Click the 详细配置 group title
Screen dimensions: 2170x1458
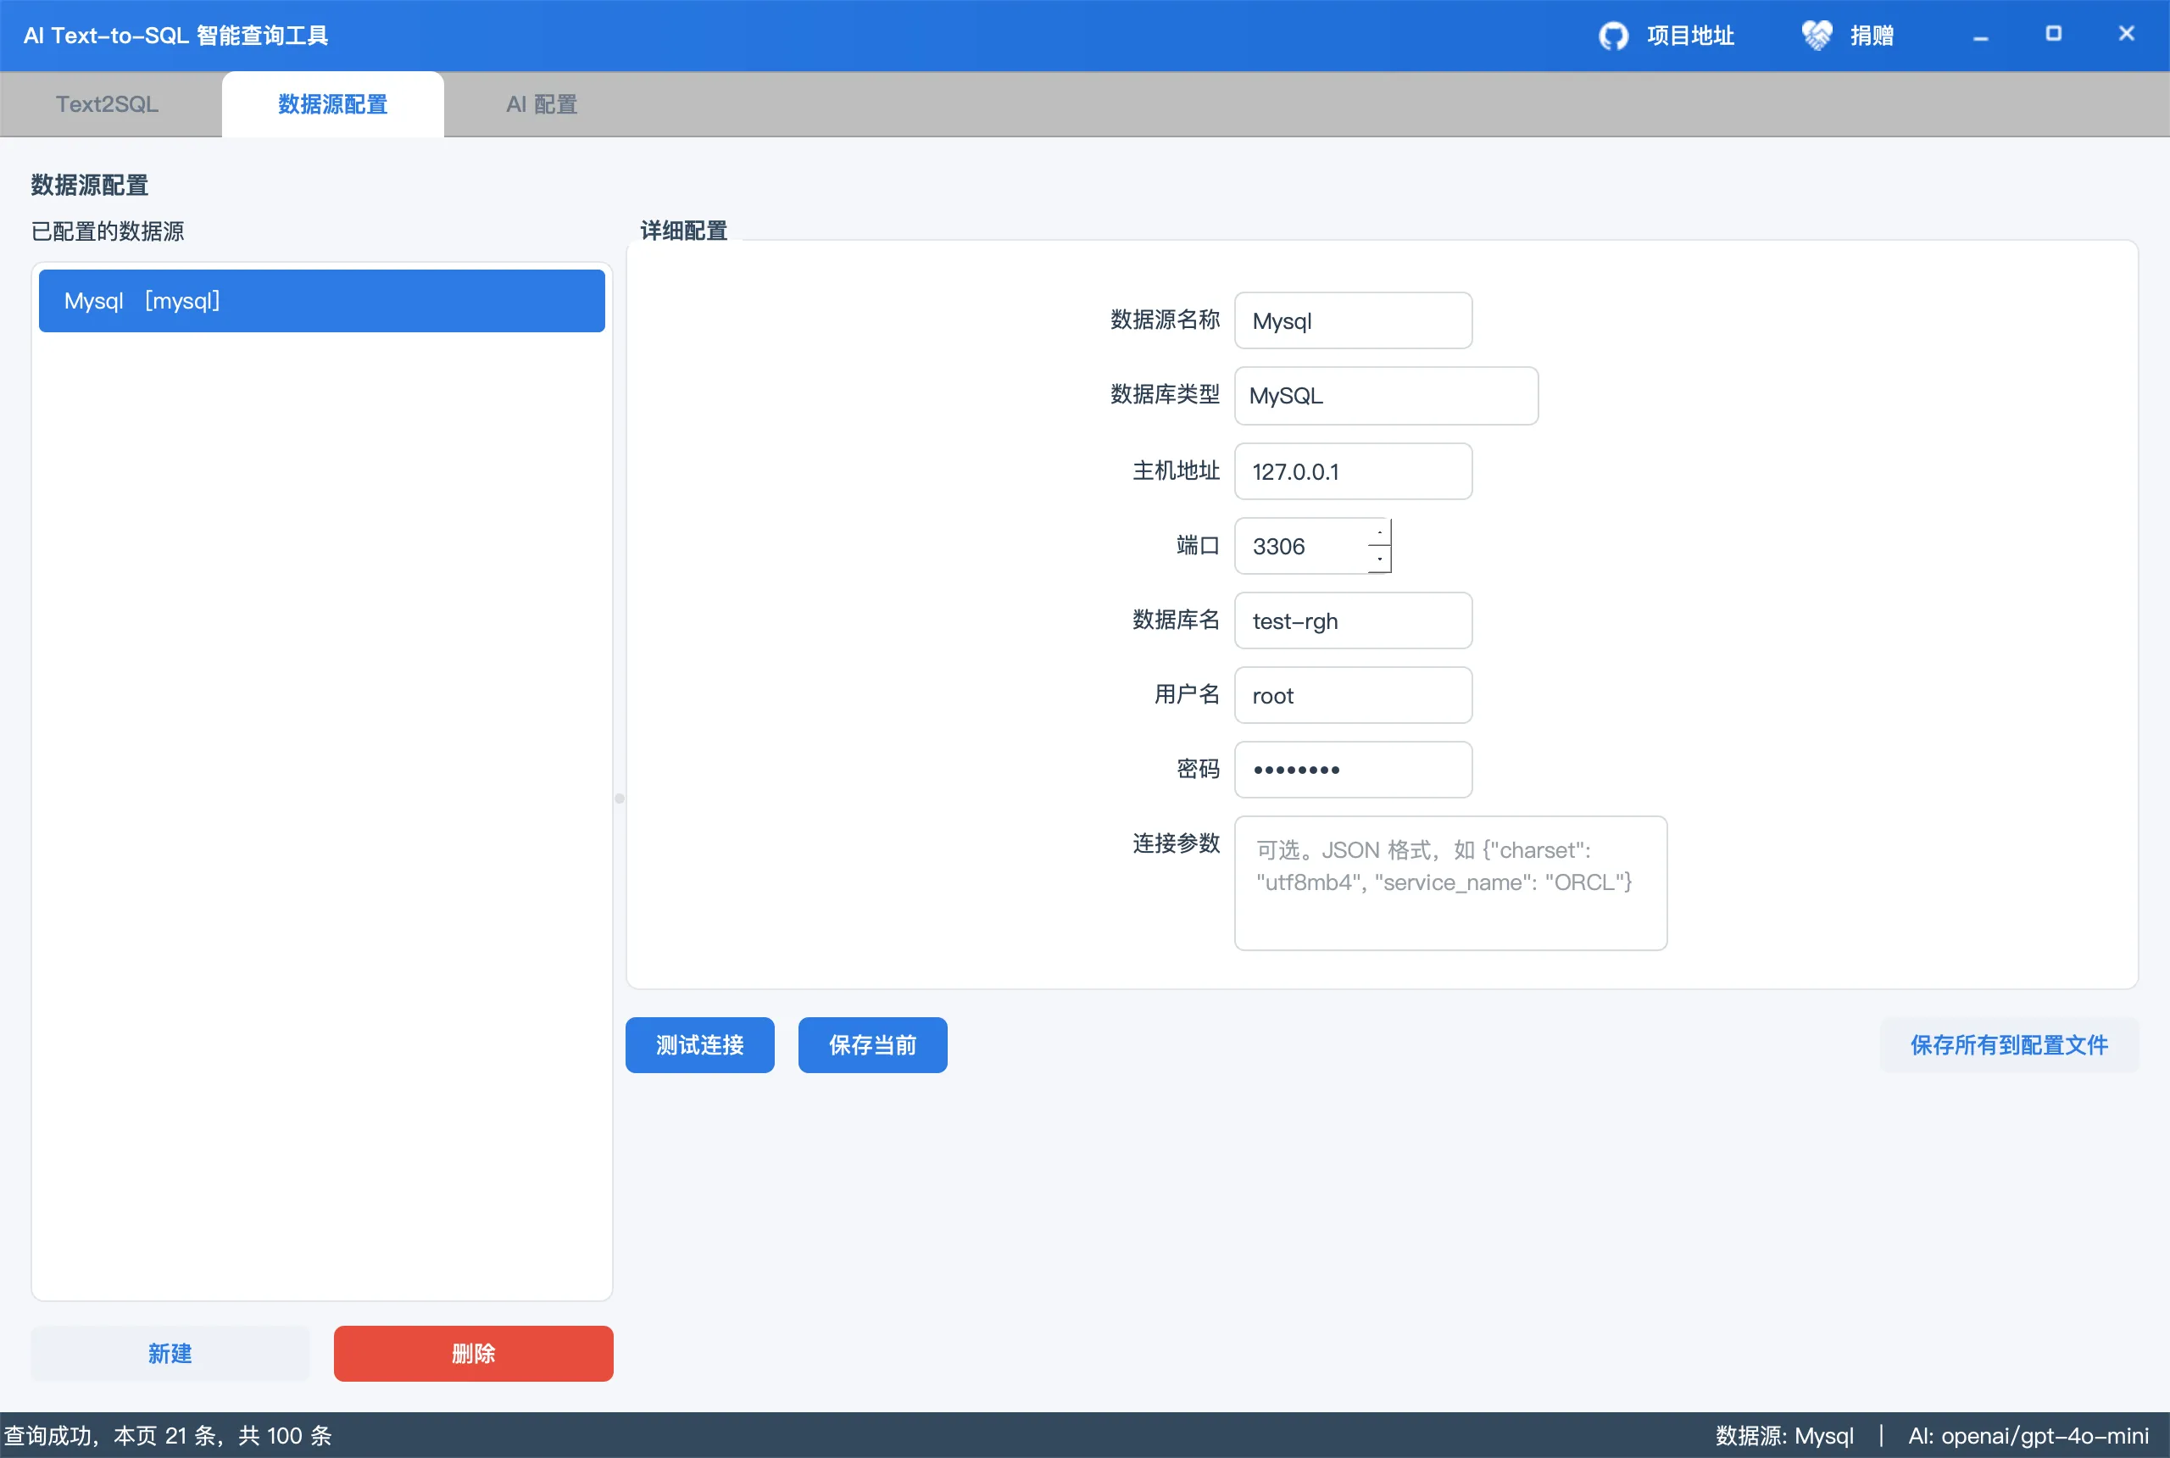[x=683, y=231]
